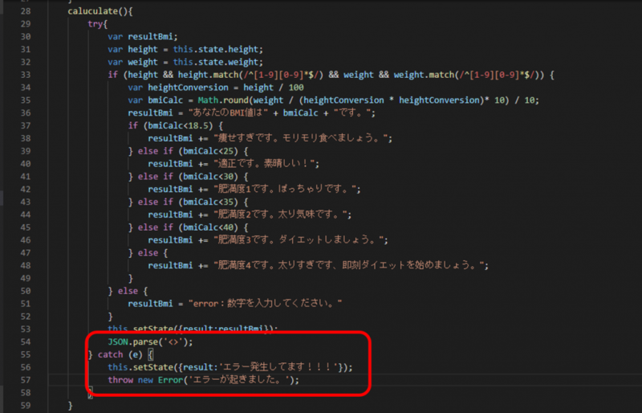642x413 pixels.
Task: Click line number 38 in the gutter
Action: tap(25, 139)
